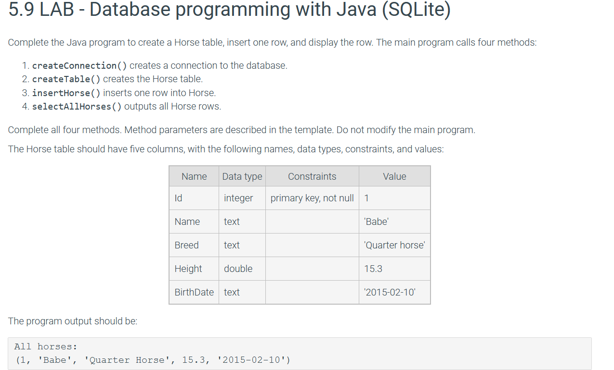Viewport: 614px width, 370px height.
Task: Click the createTable() code text
Action: coord(66,79)
